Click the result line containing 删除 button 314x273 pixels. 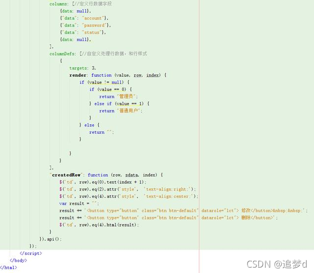point(168,218)
